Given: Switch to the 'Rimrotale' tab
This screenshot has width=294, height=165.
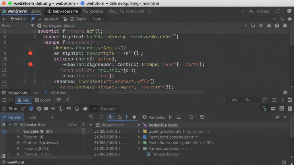Looking at the screenshot, I should pyautogui.click(x=132, y=11).
